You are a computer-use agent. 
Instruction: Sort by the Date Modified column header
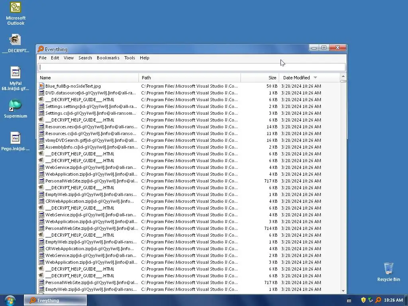tap(309, 78)
